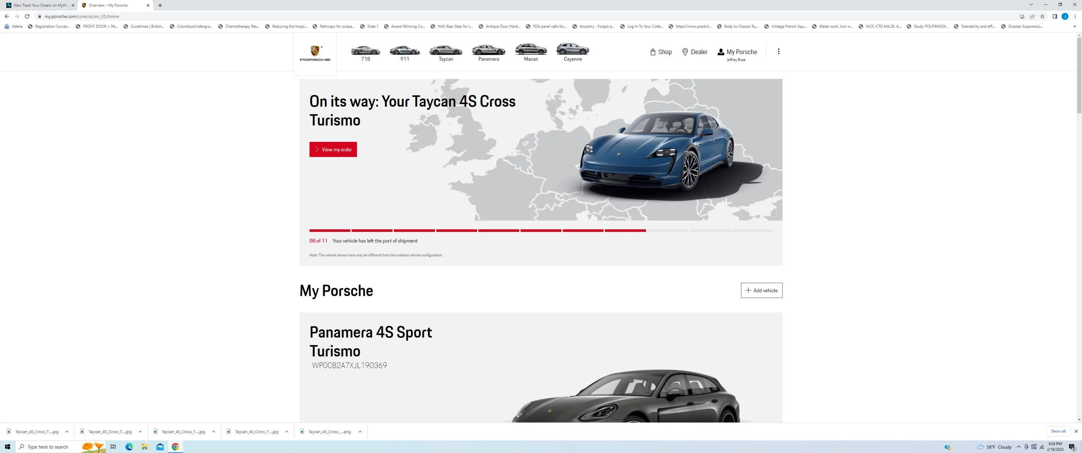Open the weather 58°F Cloudy widget
1082x453 pixels.
point(994,447)
